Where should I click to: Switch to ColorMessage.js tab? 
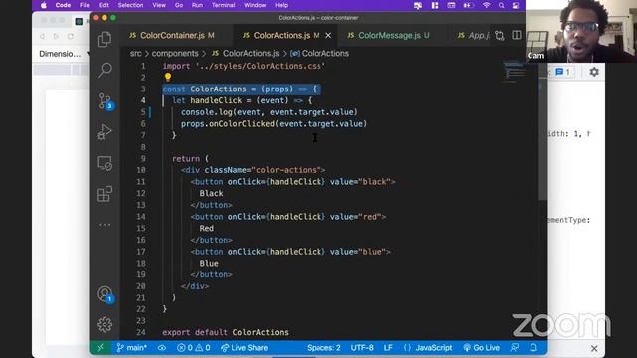[x=393, y=36]
